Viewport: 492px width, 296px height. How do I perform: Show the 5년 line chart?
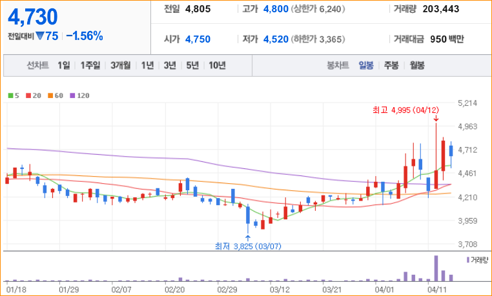[x=192, y=65]
